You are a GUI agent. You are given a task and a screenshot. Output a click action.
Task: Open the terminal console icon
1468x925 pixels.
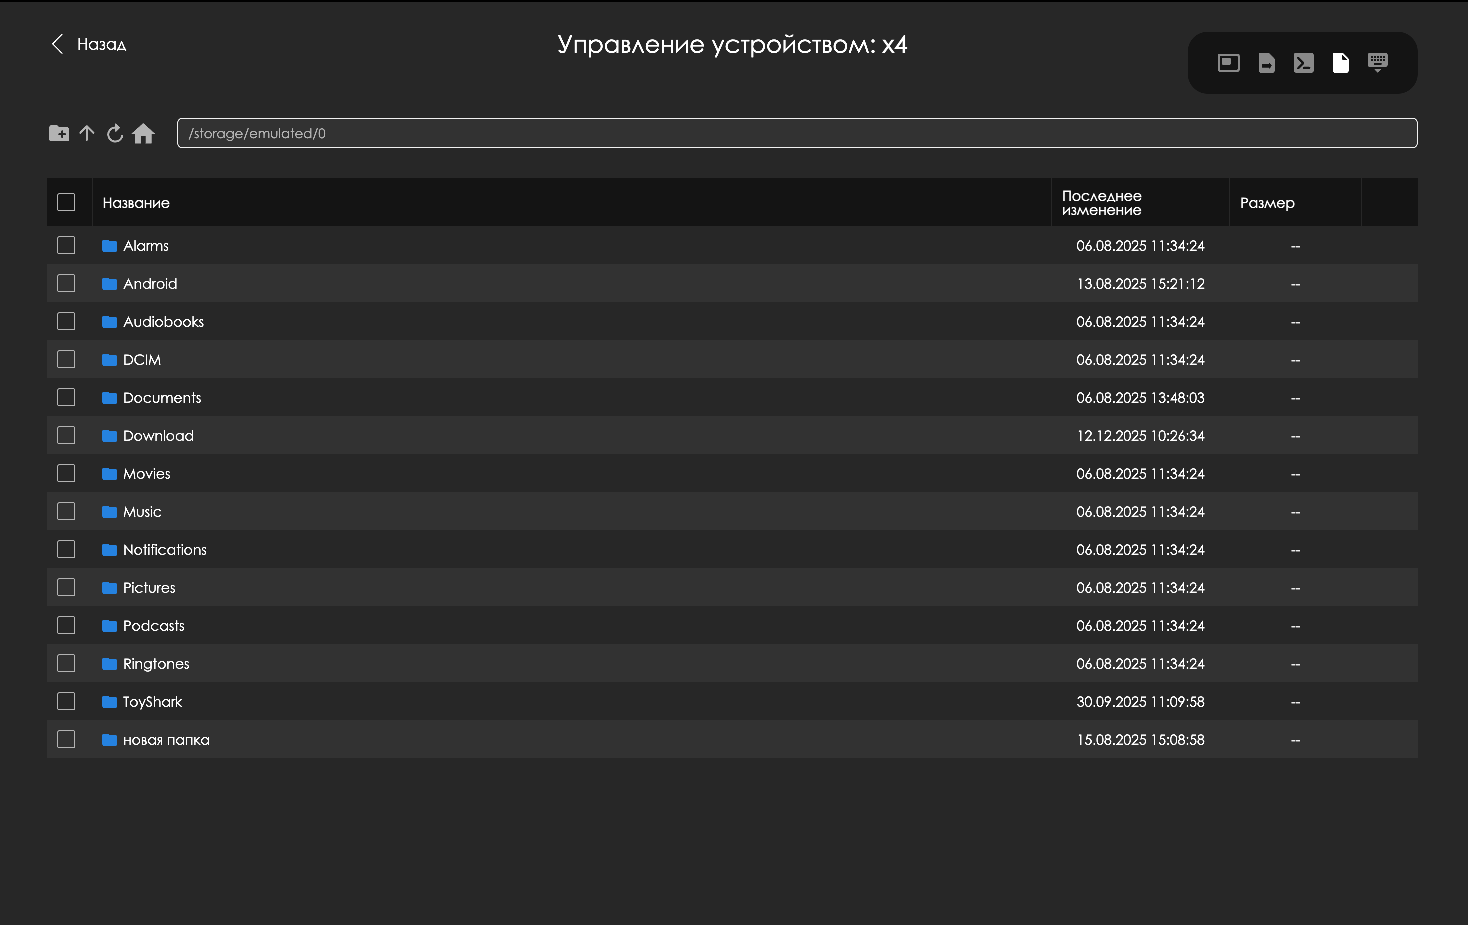tap(1303, 63)
